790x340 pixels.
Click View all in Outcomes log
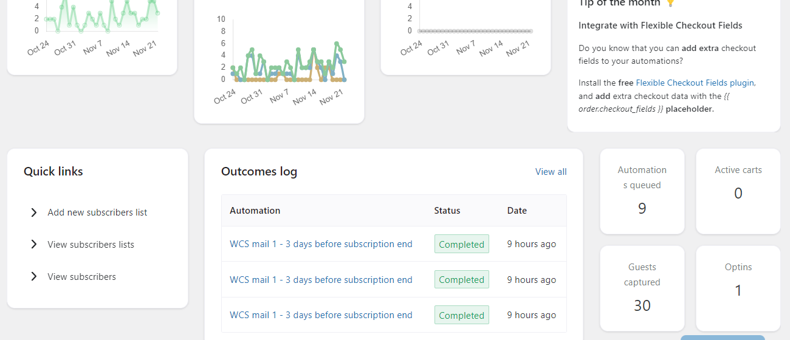(x=551, y=172)
